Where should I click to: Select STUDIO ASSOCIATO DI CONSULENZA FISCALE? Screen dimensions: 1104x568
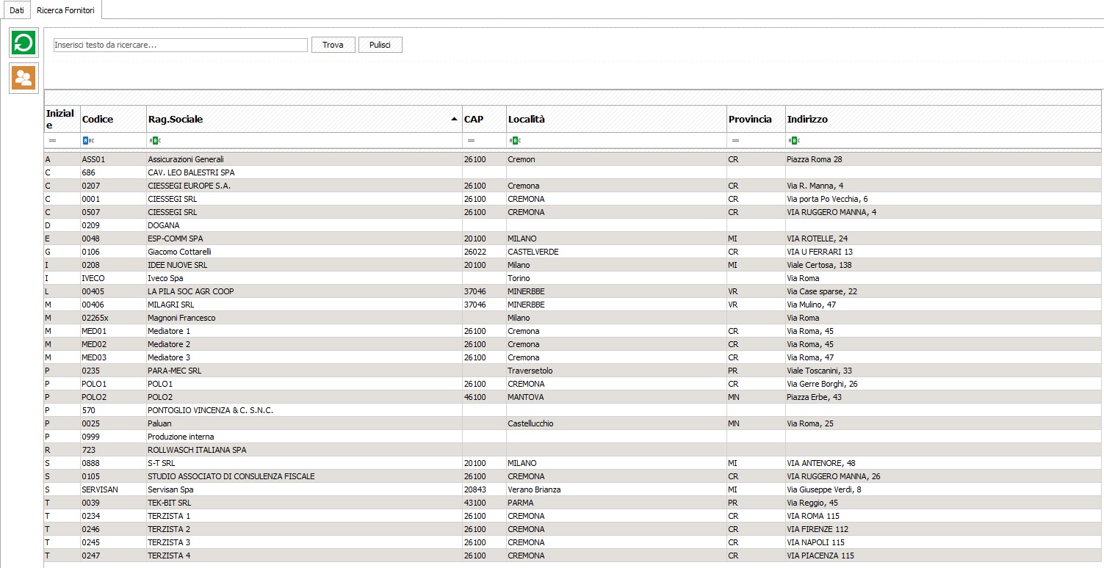click(573, 476)
